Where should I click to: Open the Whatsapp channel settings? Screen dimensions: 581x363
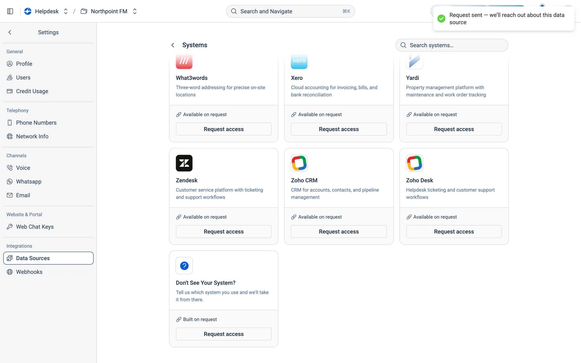[x=48, y=181]
